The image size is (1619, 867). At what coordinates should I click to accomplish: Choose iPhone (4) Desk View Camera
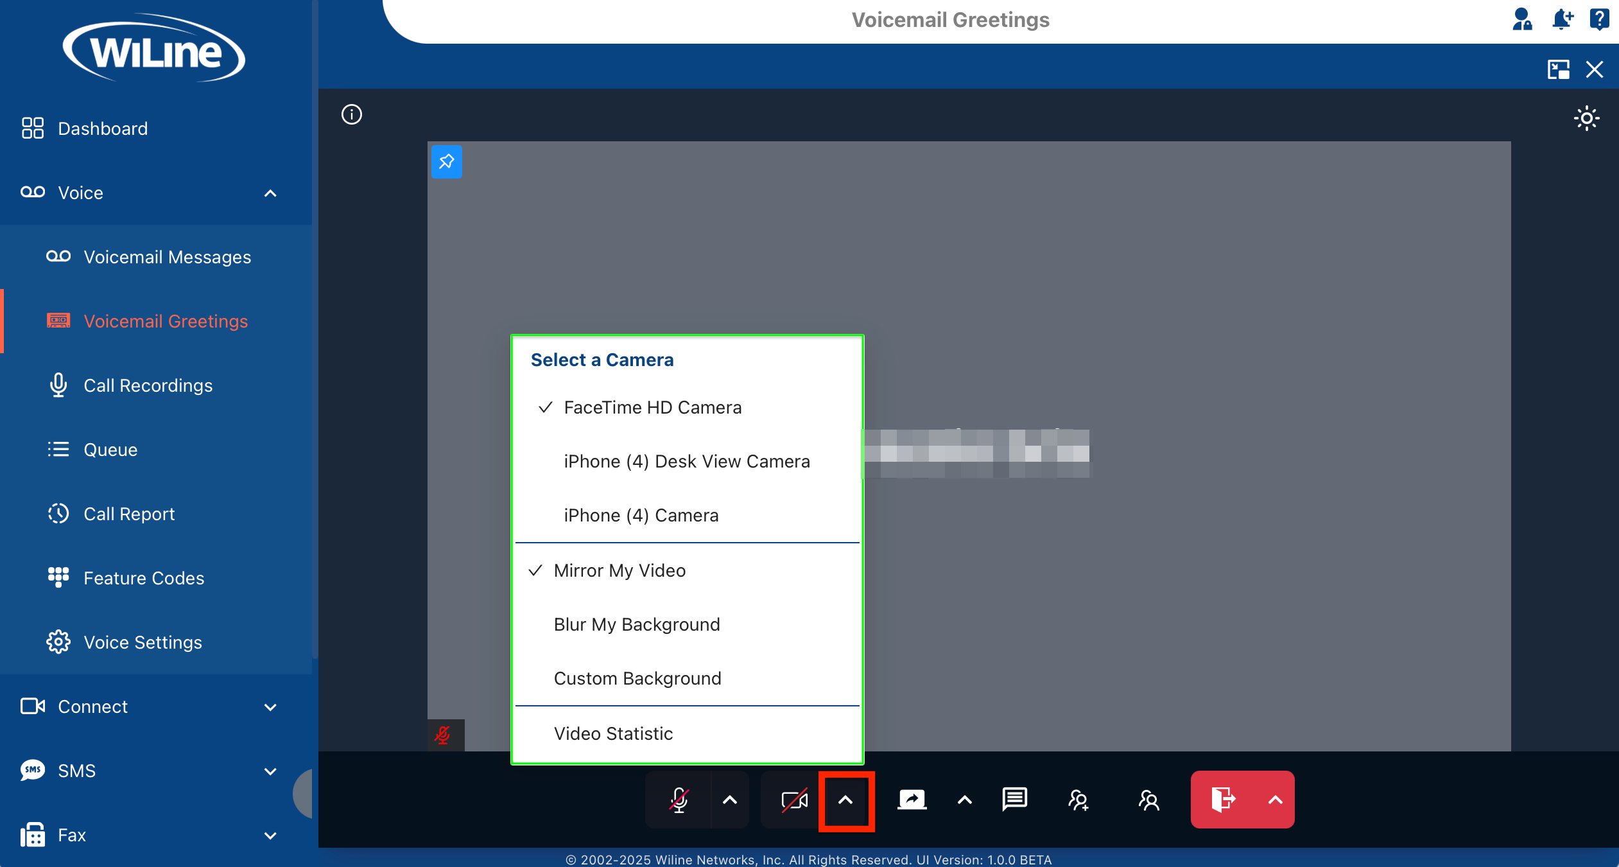(x=686, y=461)
